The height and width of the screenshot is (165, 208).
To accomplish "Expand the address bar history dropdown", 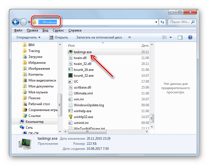I will [156, 22].
